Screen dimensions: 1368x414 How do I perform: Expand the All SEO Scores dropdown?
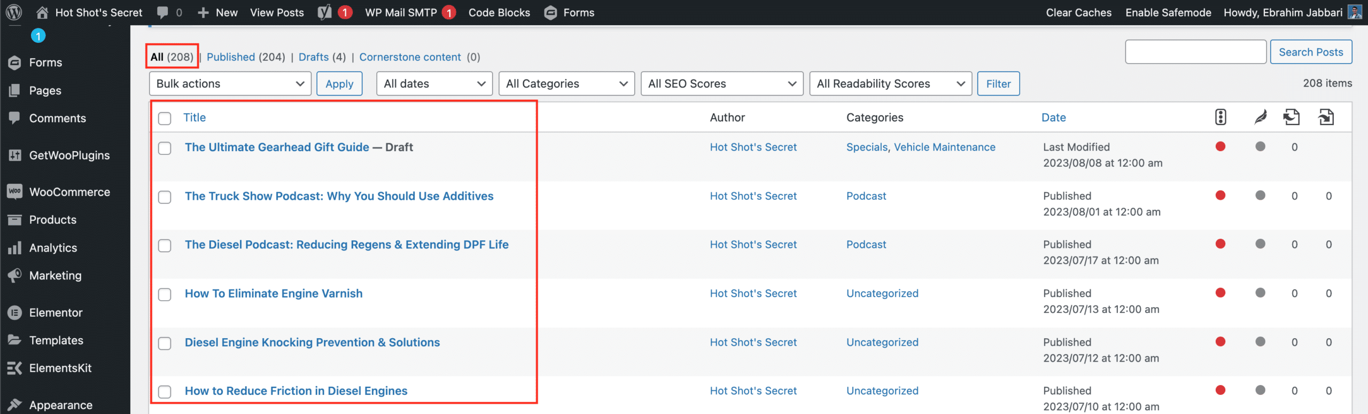(x=721, y=84)
